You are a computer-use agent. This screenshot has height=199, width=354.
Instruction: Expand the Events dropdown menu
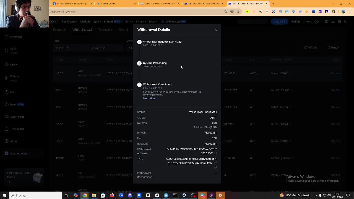[x=140, y=22]
